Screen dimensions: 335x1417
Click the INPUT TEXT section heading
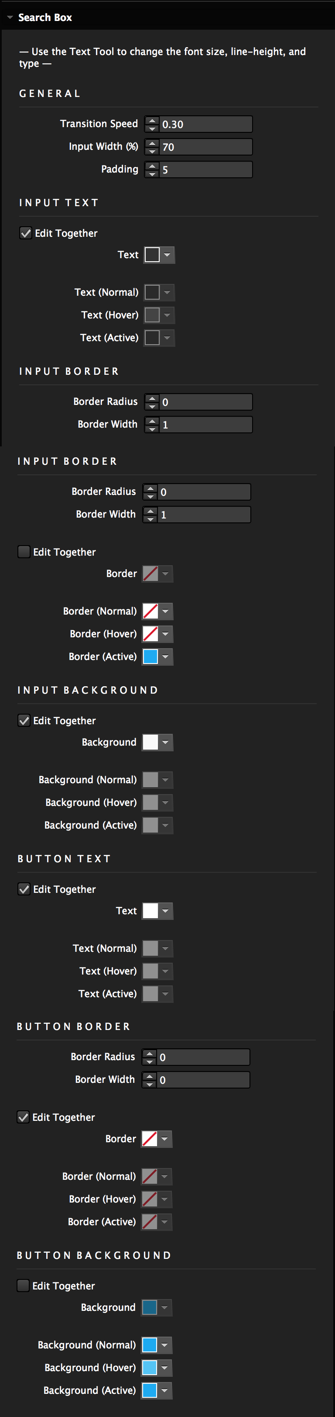click(x=59, y=202)
